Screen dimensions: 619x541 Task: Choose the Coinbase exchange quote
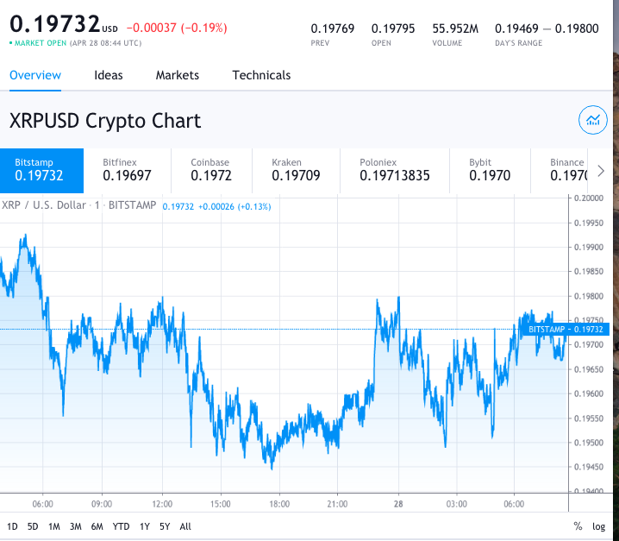211,170
